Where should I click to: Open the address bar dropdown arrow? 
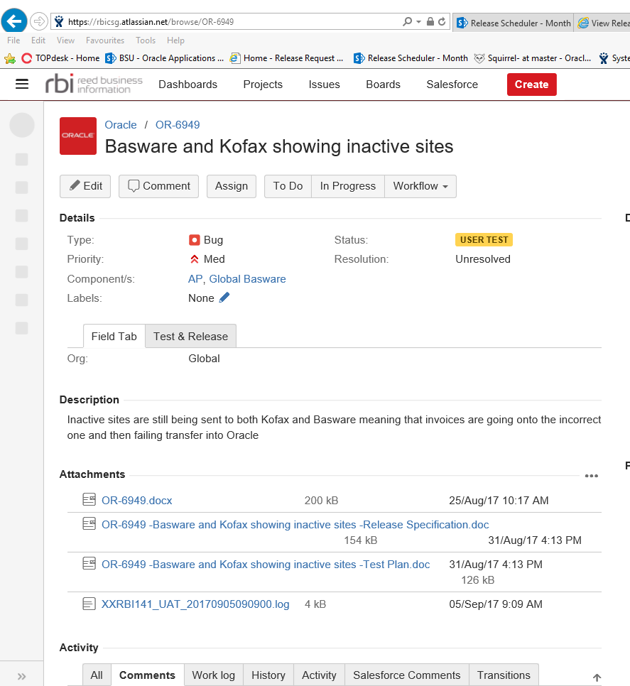click(418, 21)
